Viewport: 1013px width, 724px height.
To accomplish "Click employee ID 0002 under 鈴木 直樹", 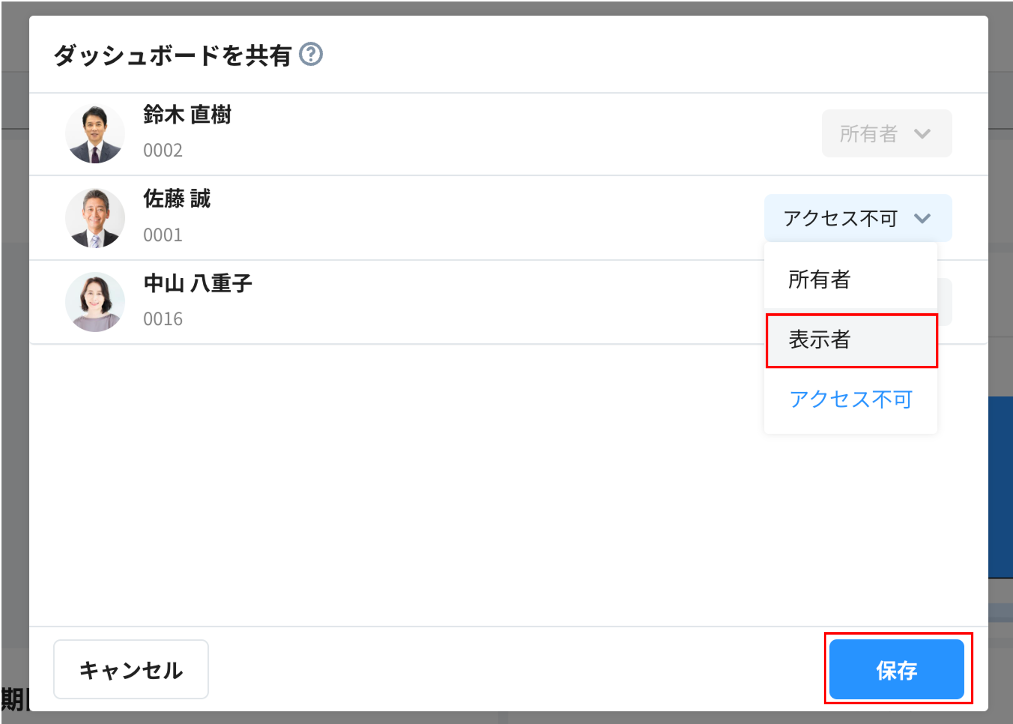I will 163,151.
